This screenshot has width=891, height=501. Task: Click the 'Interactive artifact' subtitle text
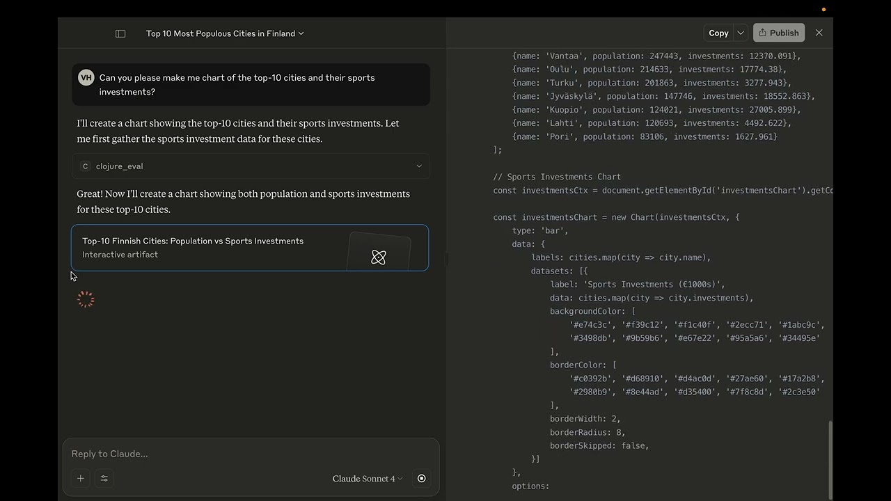click(120, 255)
